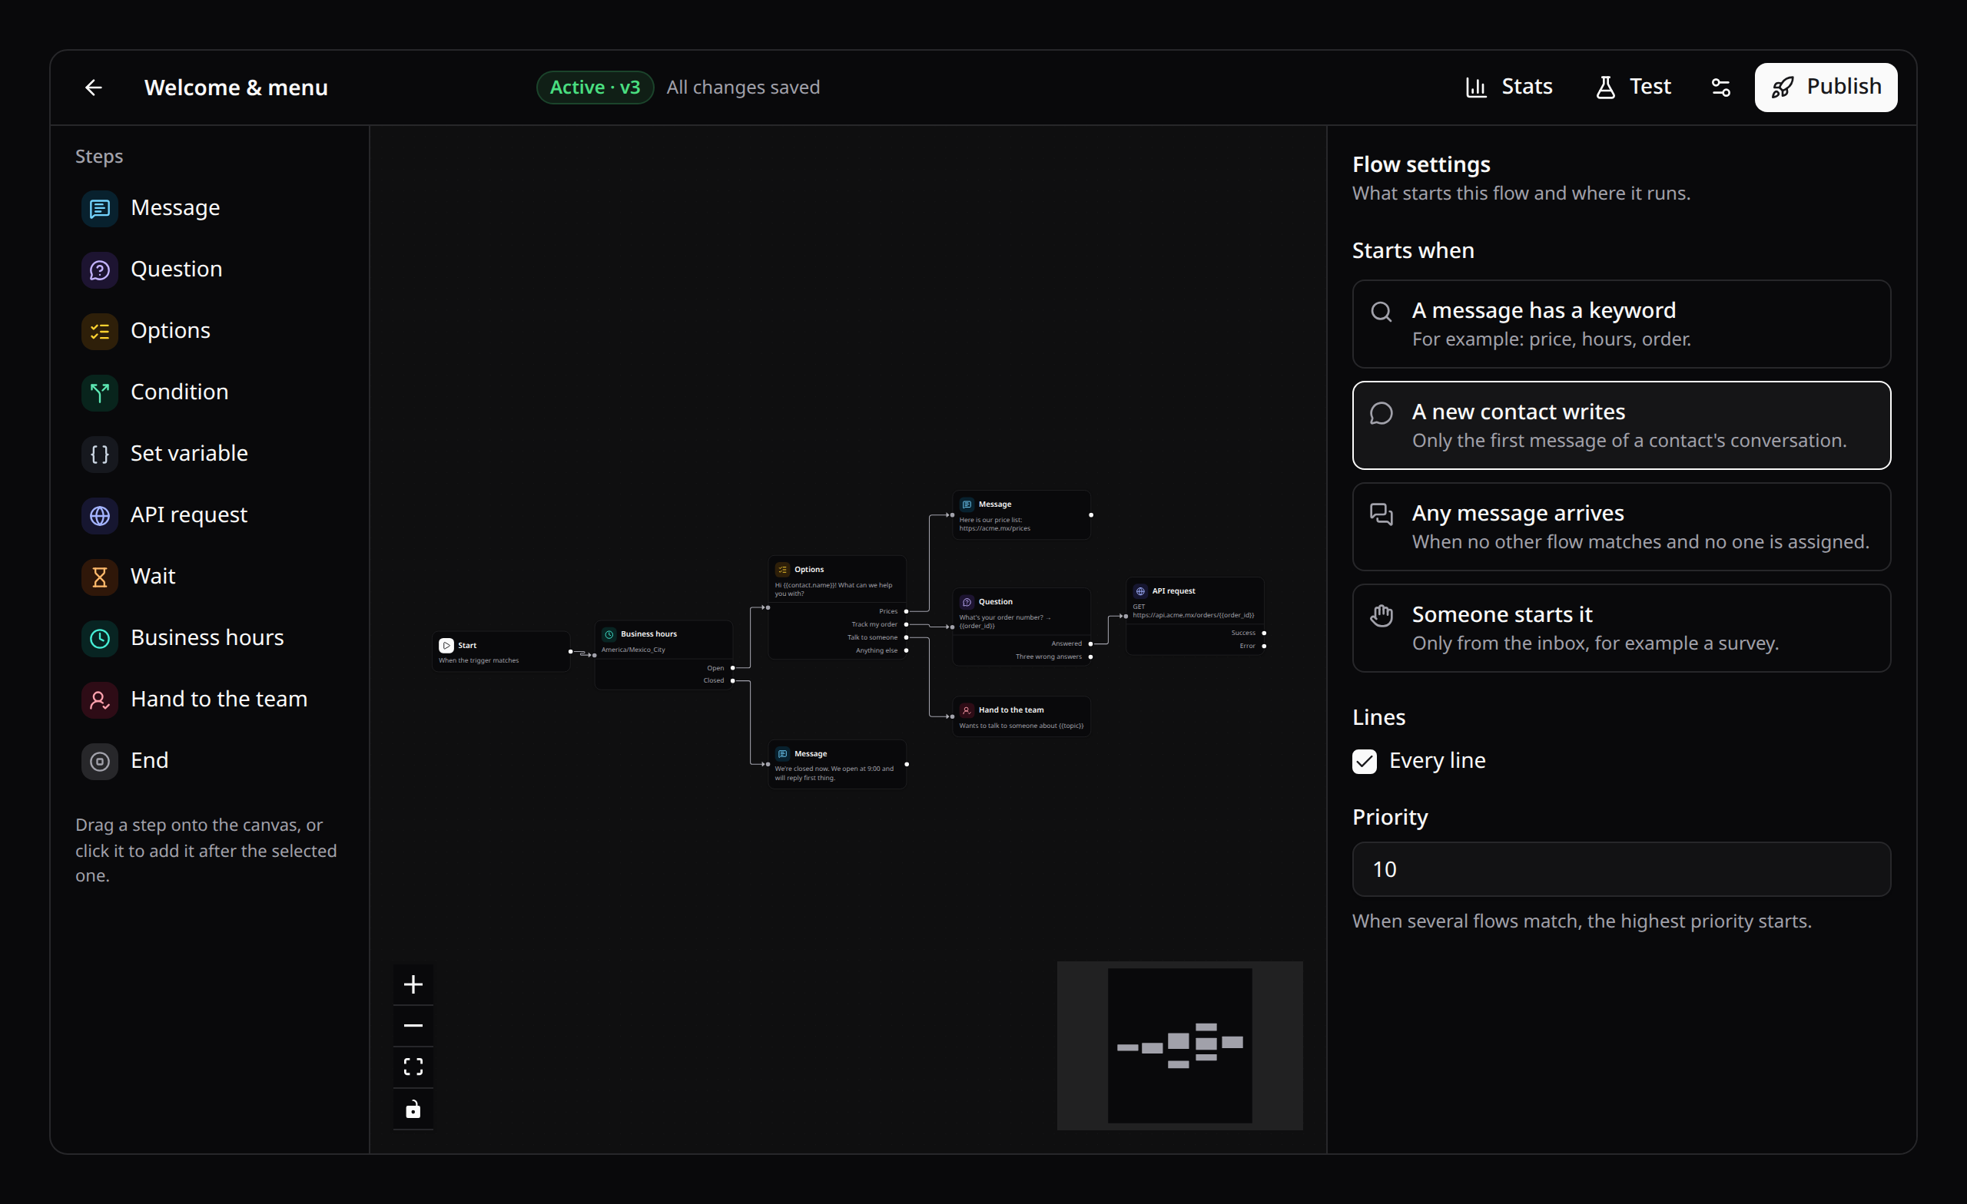Select the Start node on canvas

pyautogui.click(x=501, y=652)
